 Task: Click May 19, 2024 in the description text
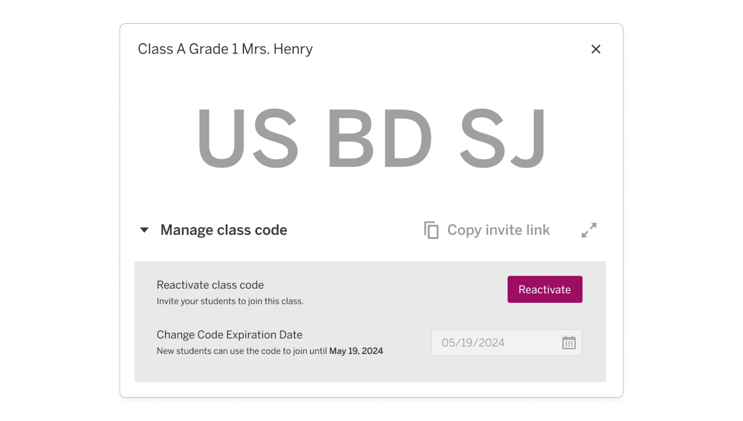tap(356, 351)
